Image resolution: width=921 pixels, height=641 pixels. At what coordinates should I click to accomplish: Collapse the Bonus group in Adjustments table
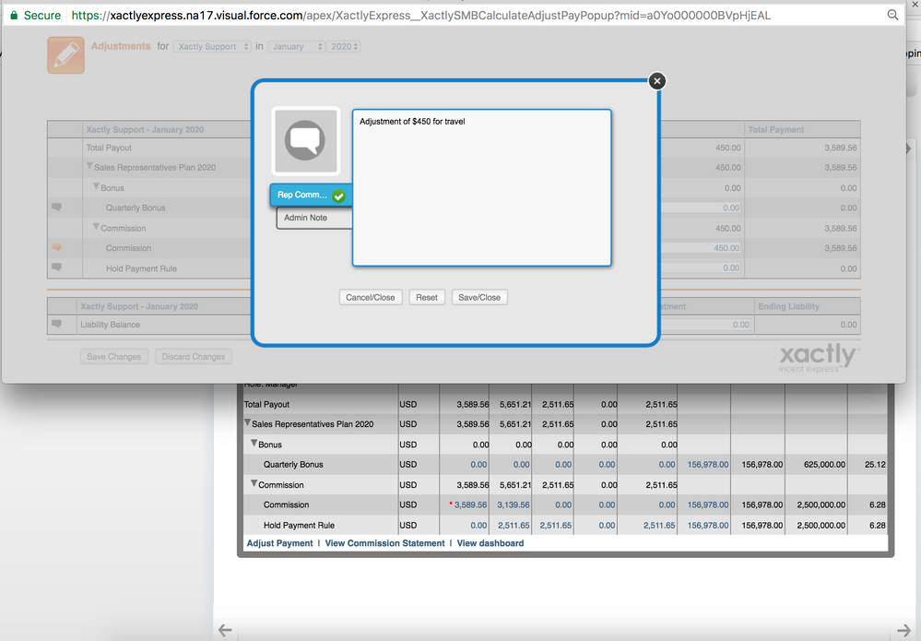[96, 186]
